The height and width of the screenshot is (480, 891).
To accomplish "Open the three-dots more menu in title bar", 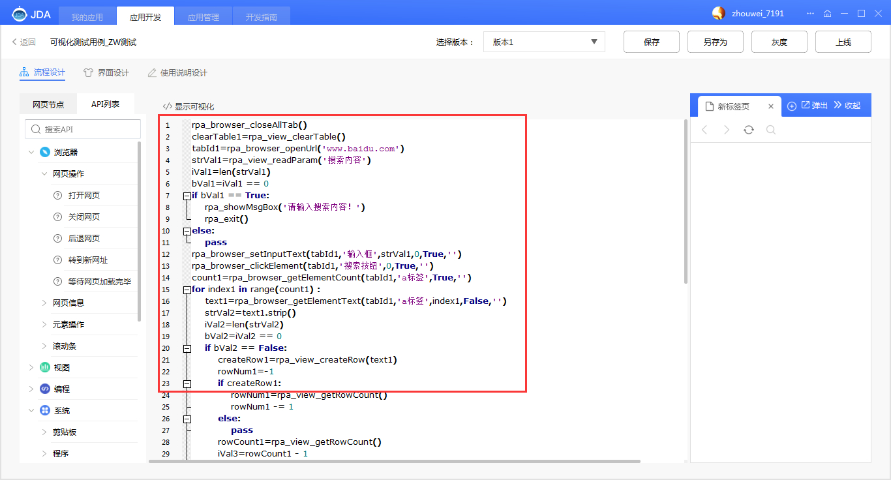I will tap(810, 13).
